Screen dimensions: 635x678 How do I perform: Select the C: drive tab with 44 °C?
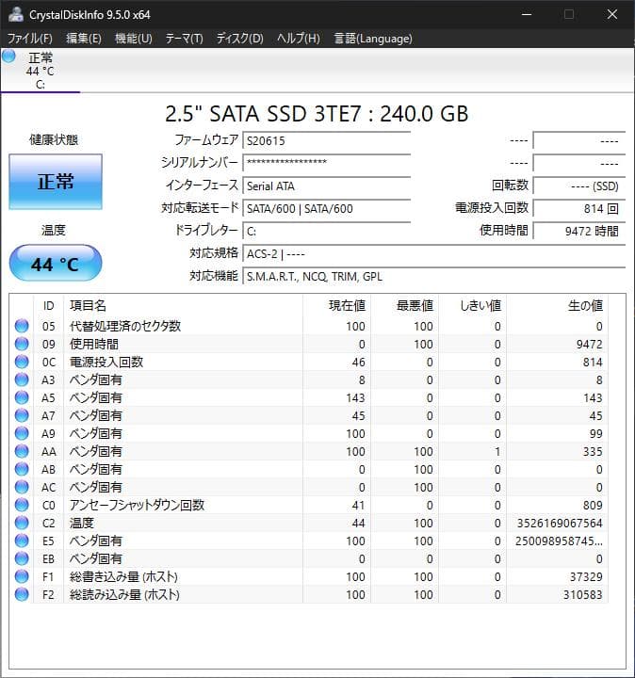point(41,71)
